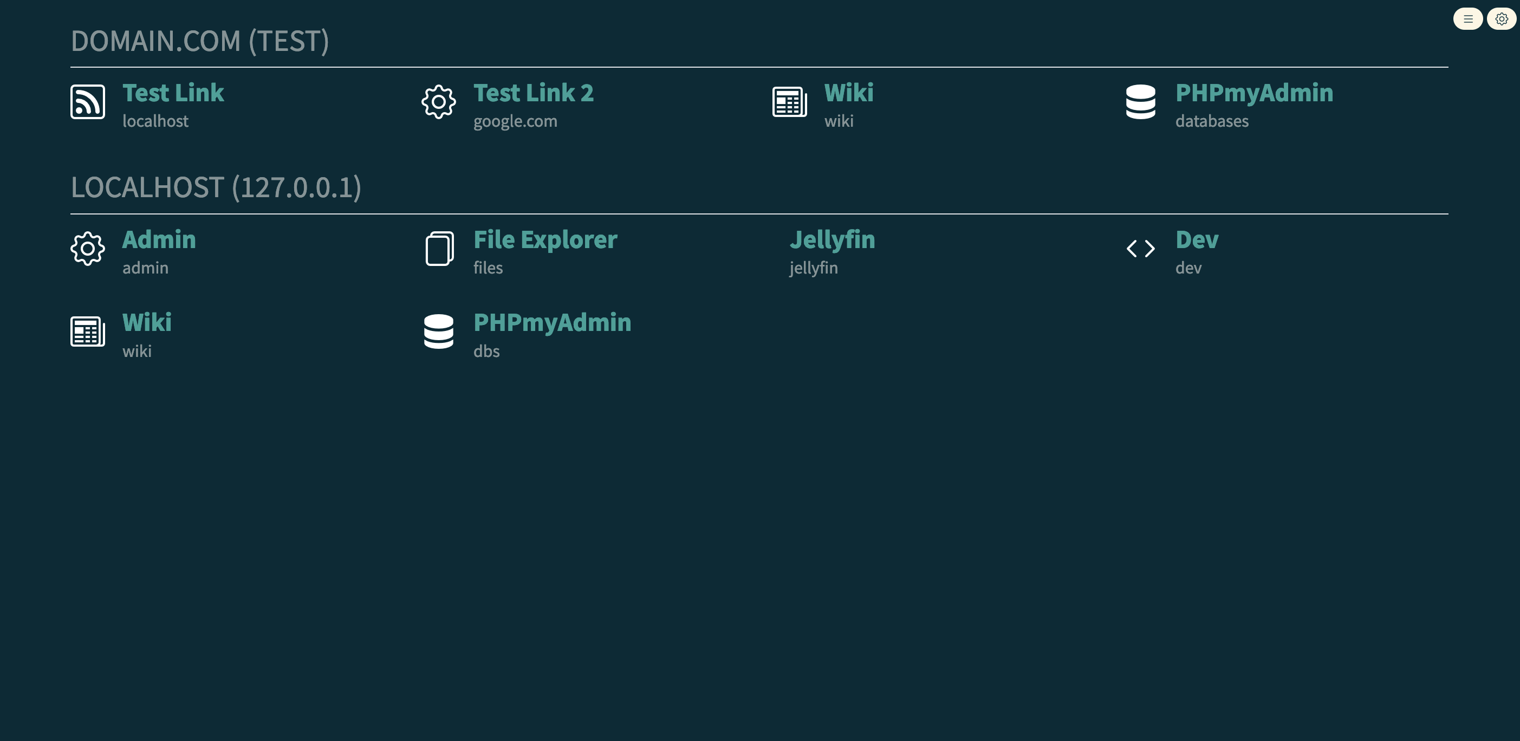Click the gear icon beside Admin
Screen dimensions: 1520x741
(x=88, y=249)
